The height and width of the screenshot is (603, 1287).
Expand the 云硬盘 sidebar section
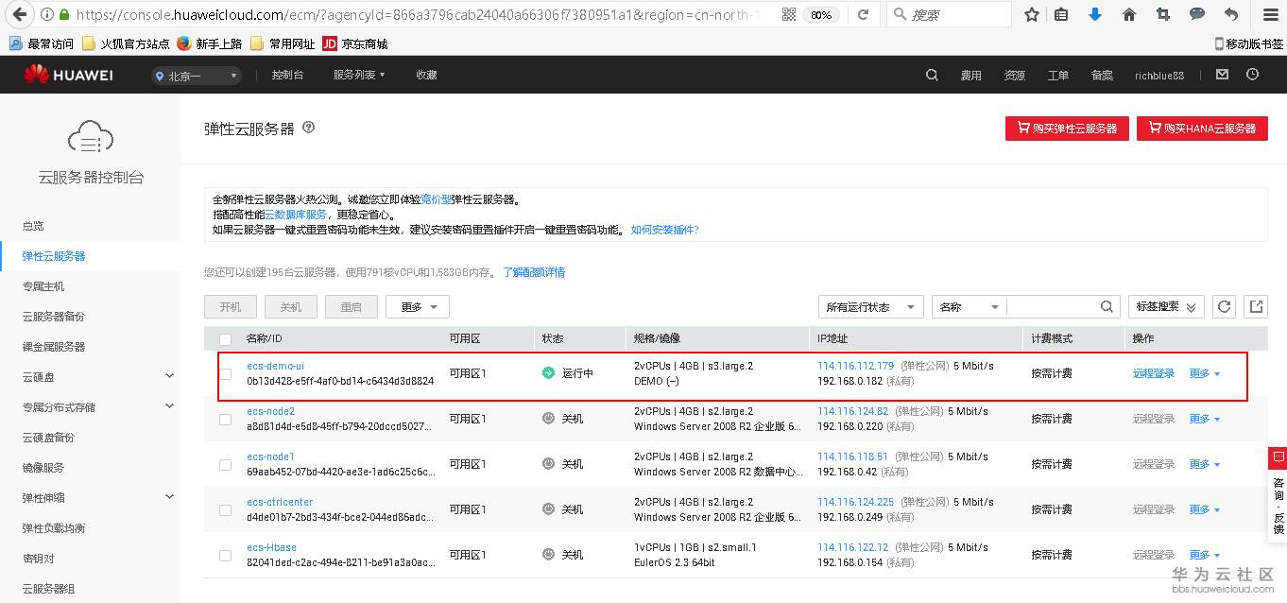(x=92, y=374)
